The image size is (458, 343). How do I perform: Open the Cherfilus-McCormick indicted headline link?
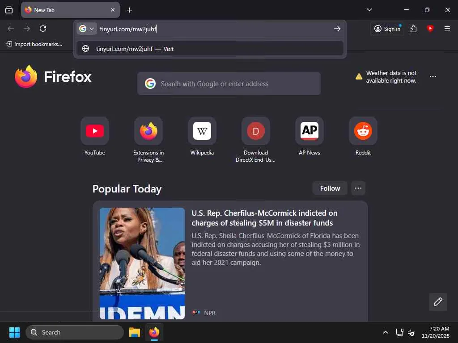(x=265, y=218)
